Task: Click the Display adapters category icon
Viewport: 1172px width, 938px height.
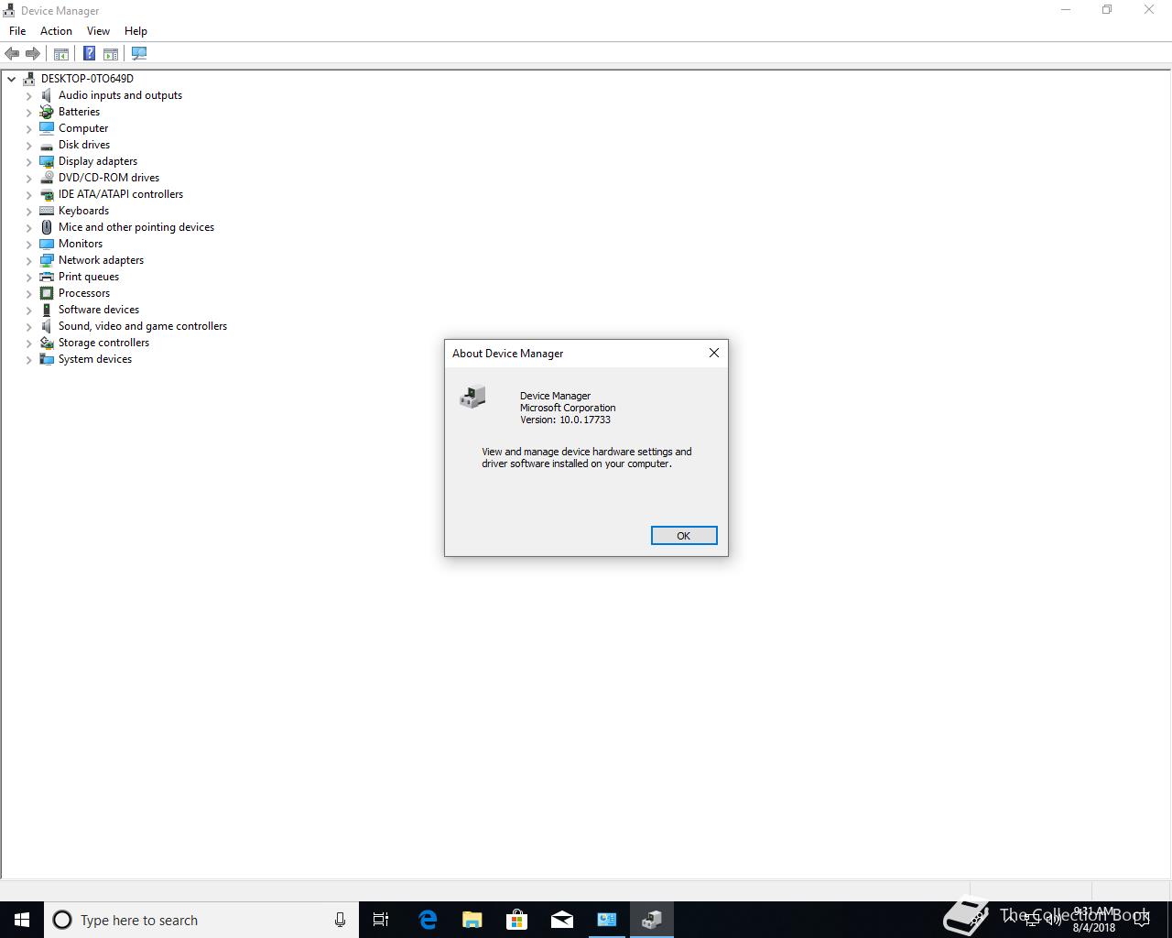Action: [47, 161]
